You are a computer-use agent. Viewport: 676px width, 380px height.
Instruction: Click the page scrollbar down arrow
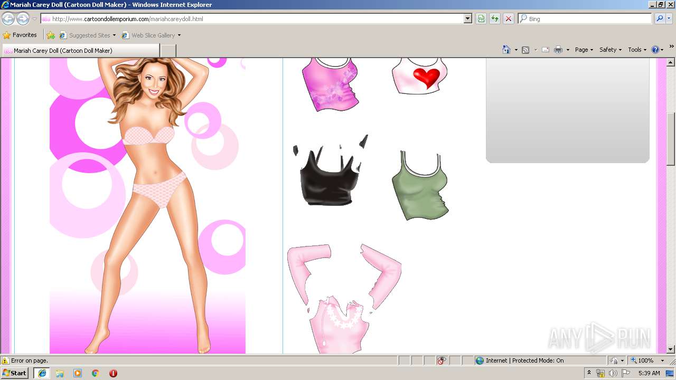(x=671, y=349)
